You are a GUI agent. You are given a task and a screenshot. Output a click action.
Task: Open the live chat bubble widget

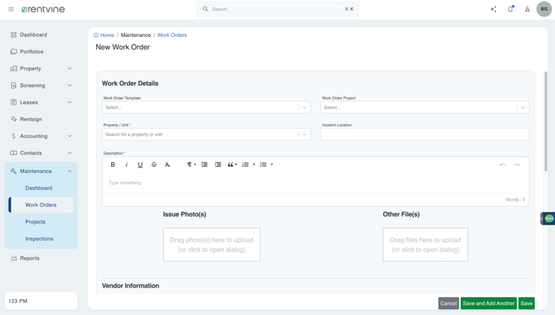(x=549, y=218)
